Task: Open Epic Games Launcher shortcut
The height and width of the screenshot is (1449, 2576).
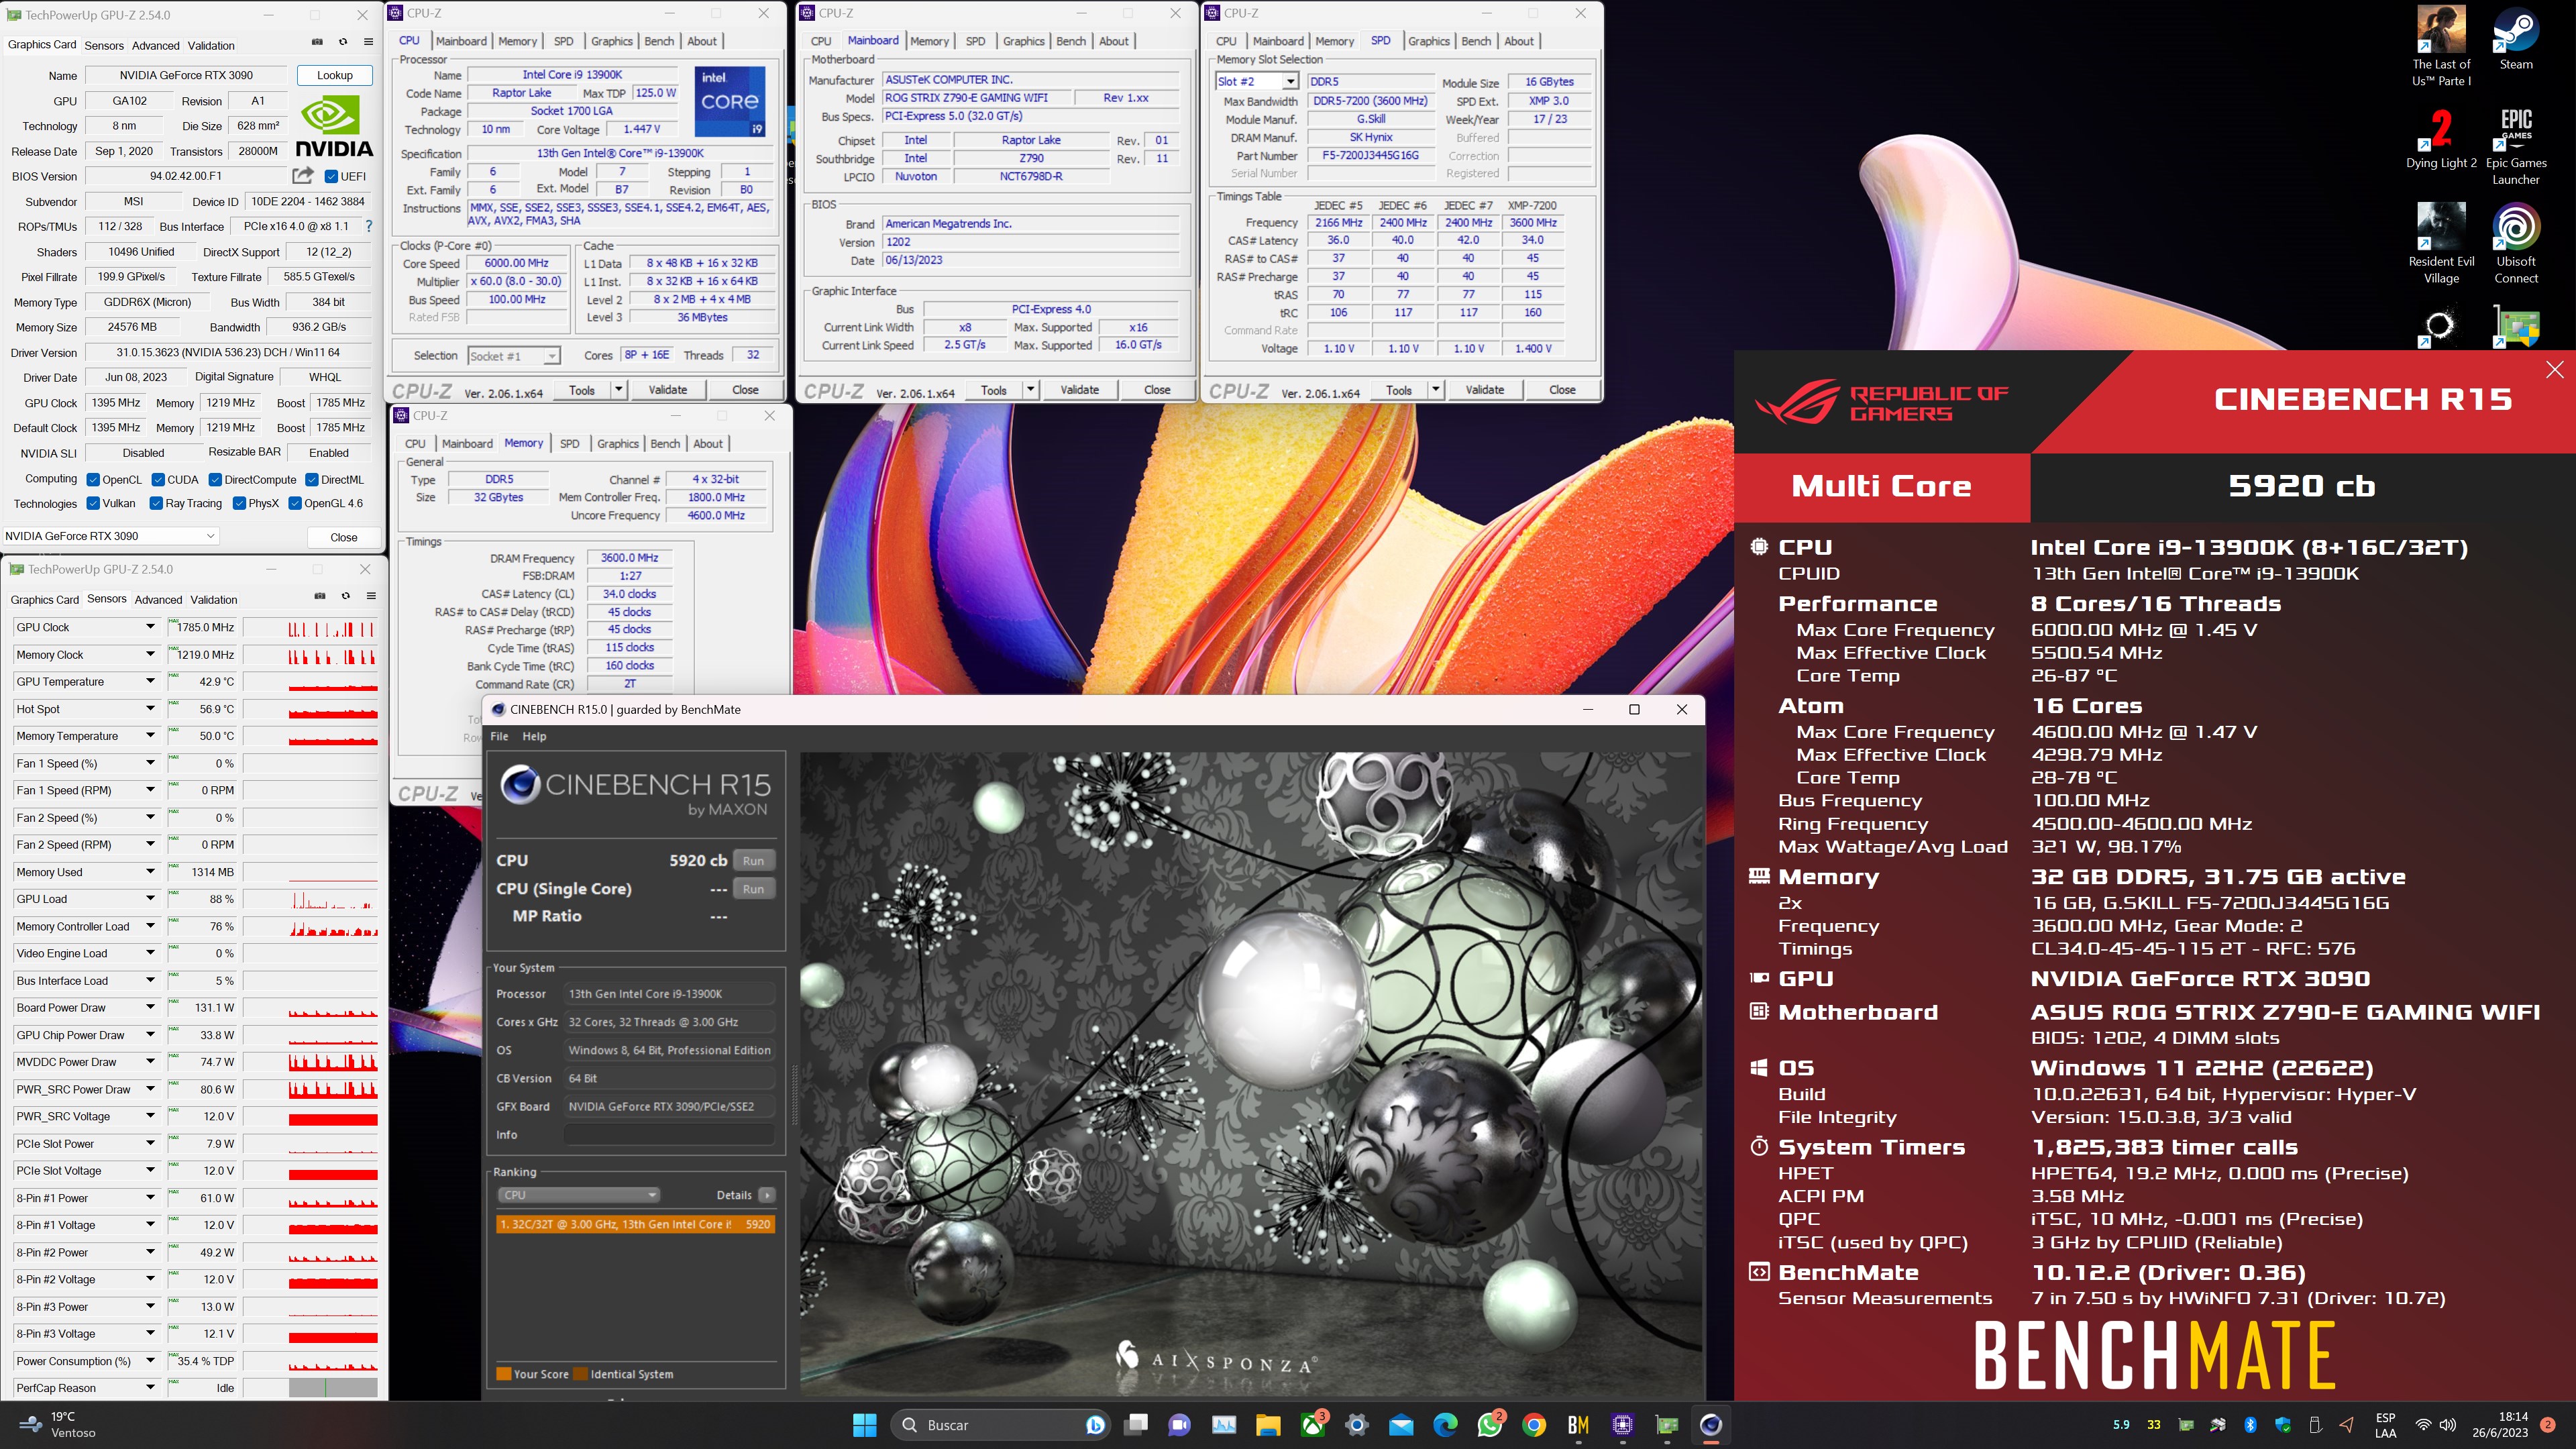Action: tap(2516, 146)
